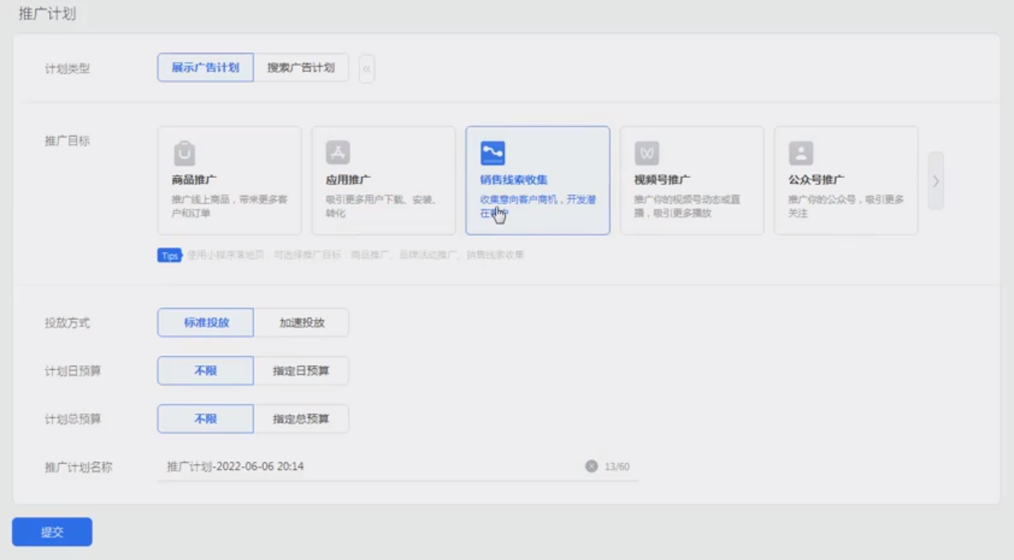Choose 指定日预算 option

(301, 371)
